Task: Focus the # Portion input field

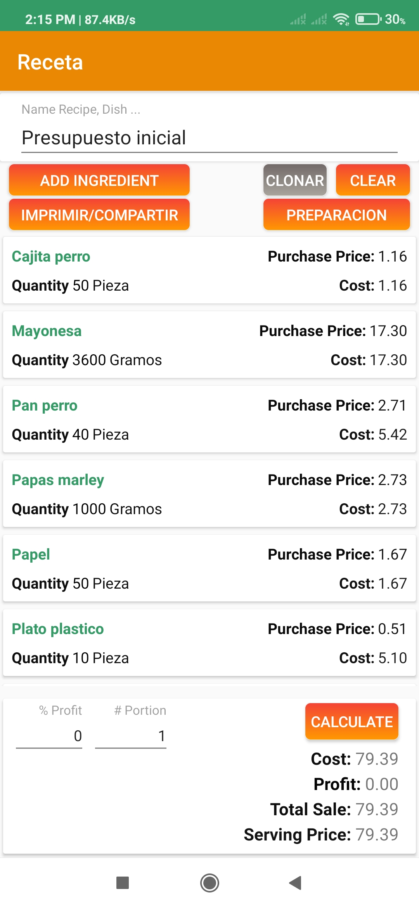Action: (131, 736)
